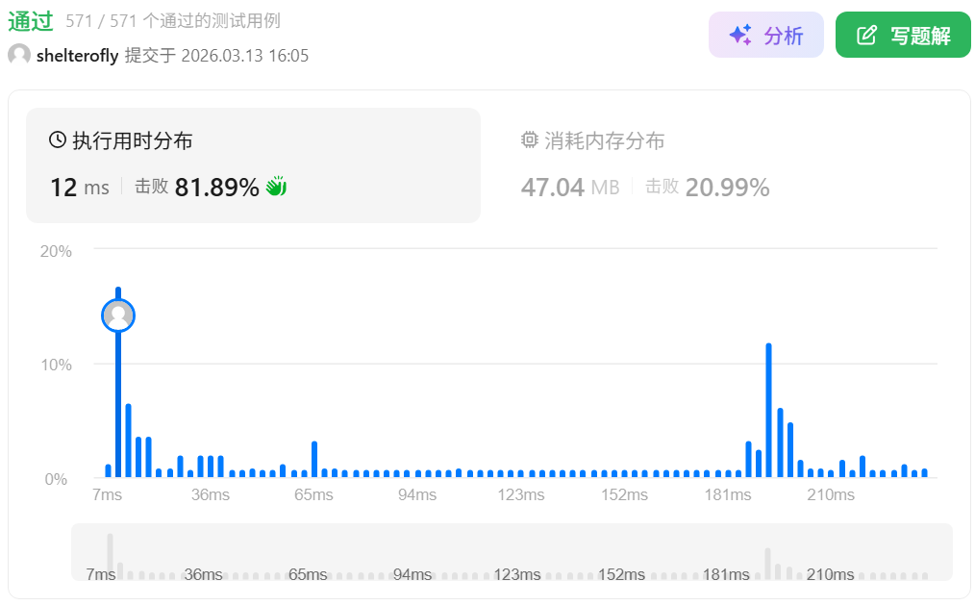Click the clapping hands icon after 81.89%
Viewport: 975px width, 606px height.
[277, 187]
